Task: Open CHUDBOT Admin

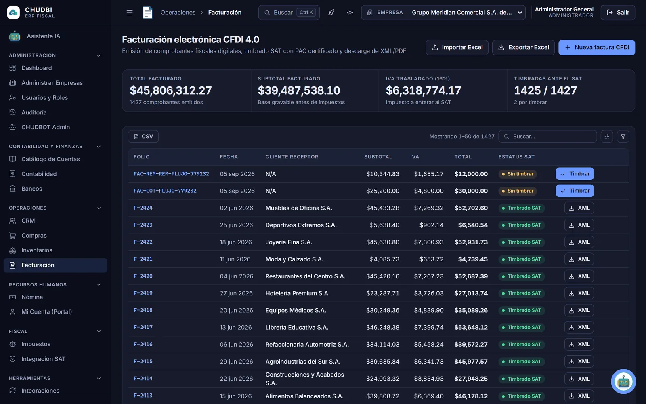Action: coord(55,127)
